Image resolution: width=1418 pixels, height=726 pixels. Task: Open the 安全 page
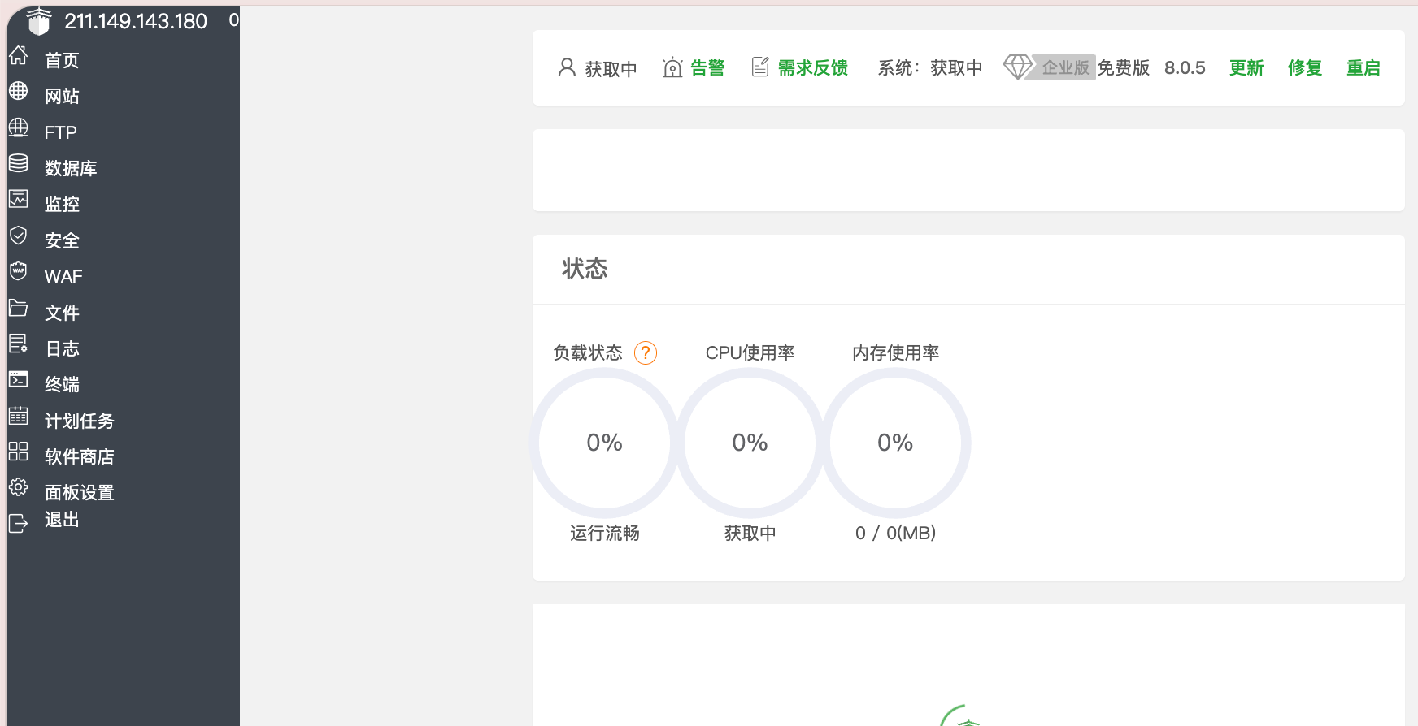point(62,240)
